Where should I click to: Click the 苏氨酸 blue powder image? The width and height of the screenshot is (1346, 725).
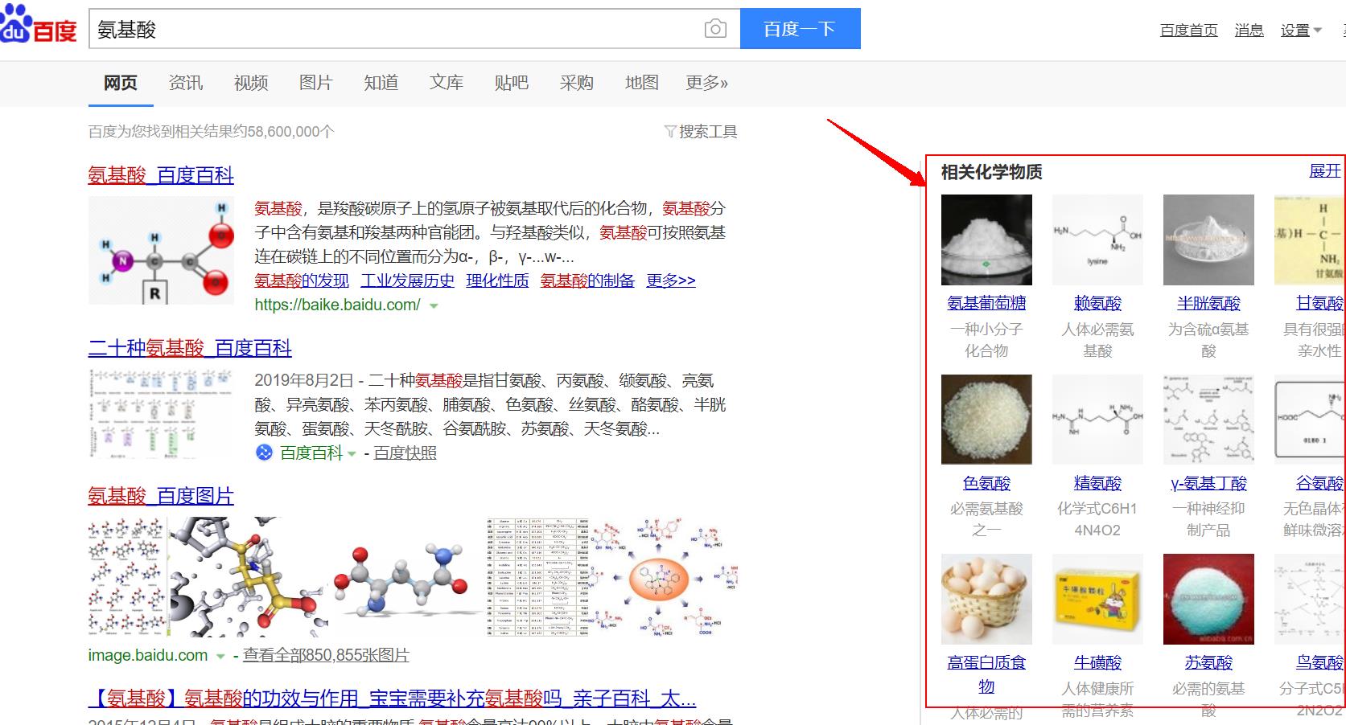pyautogui.click(x=1208, y=599)
